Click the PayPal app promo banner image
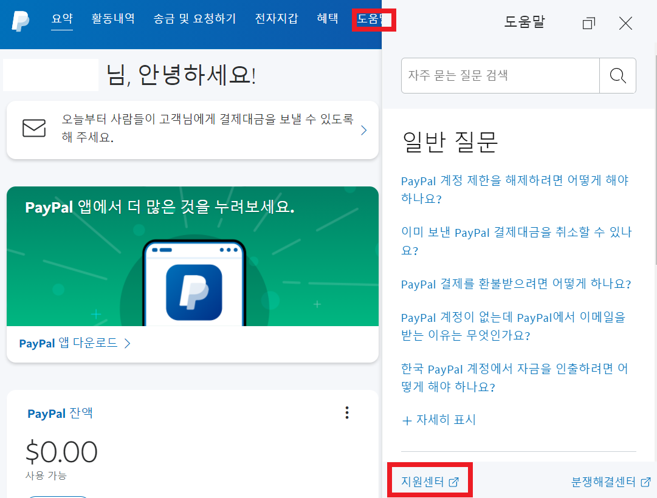 (x=192, y=256)
